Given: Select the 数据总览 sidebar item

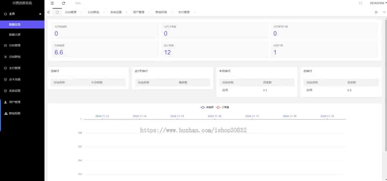Looking at the screenshot, I should tap(15, 25).
